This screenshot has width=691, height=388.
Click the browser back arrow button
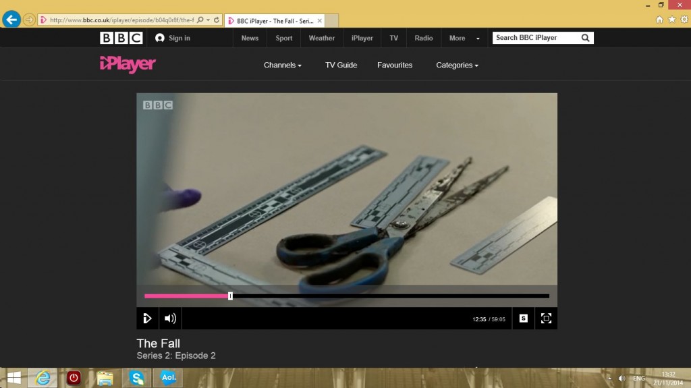click(x=11, y=20)
